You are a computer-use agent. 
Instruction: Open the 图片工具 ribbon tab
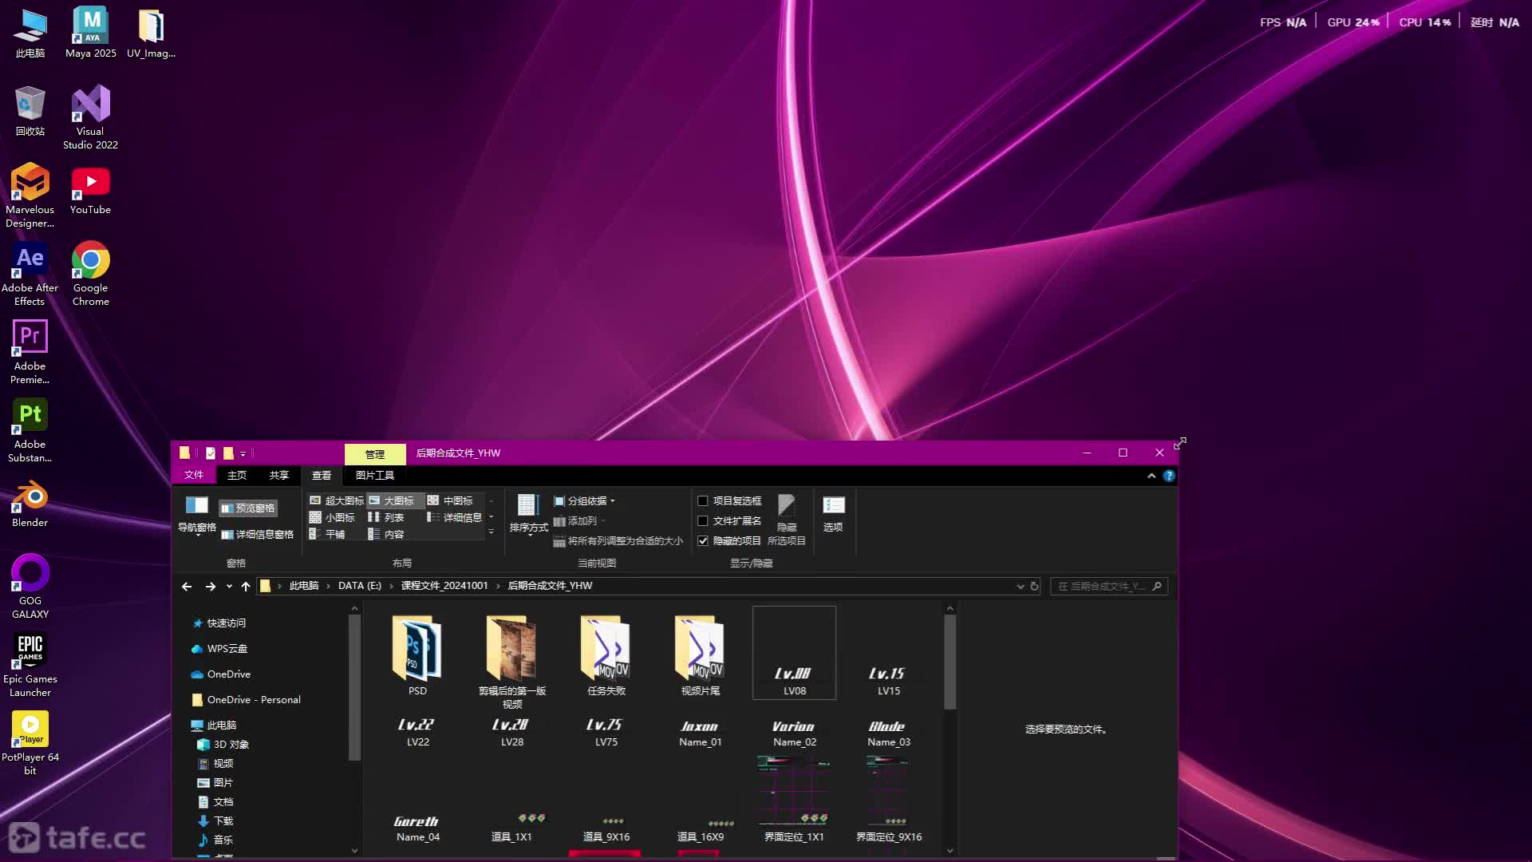(375, 476)
